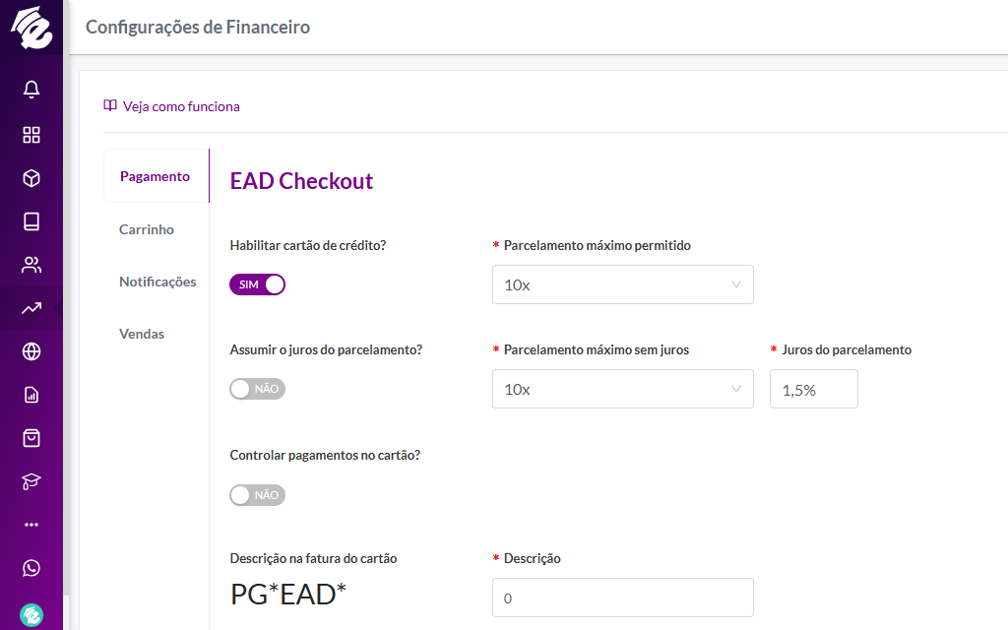The image size is (1008, 630).
Task: Disable the credit card toggle
Action: point(257,284)
